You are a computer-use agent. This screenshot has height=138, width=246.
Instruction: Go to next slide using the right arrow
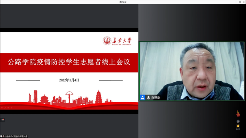point(11,108)
